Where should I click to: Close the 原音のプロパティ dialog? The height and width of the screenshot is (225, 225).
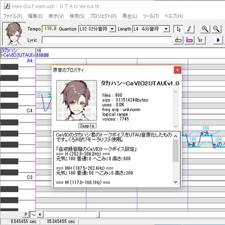[177, 70]
